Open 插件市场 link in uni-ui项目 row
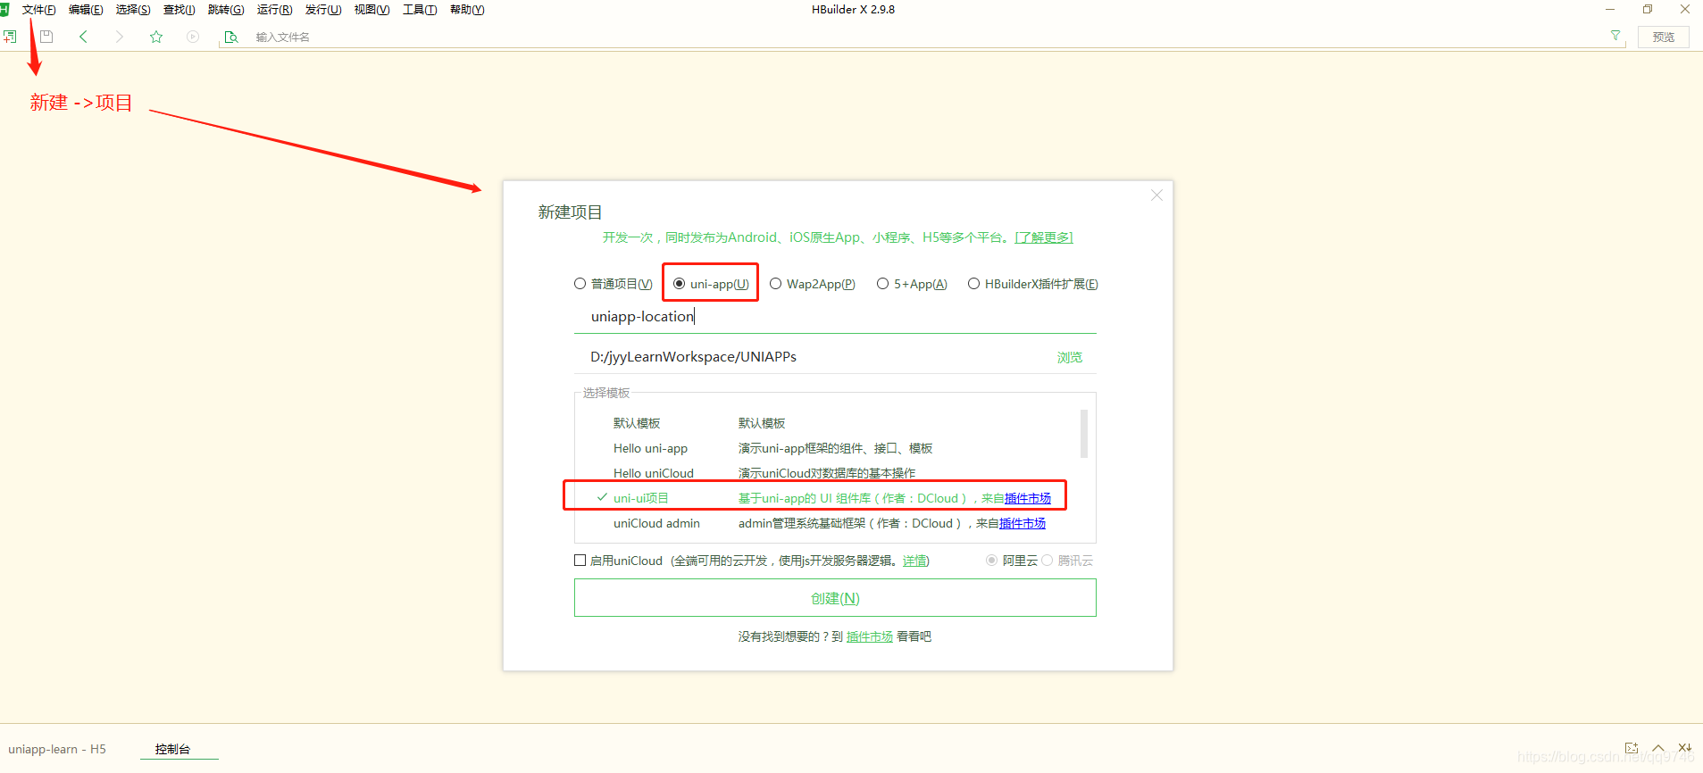1703x773 pixels. coord(1028,498)
